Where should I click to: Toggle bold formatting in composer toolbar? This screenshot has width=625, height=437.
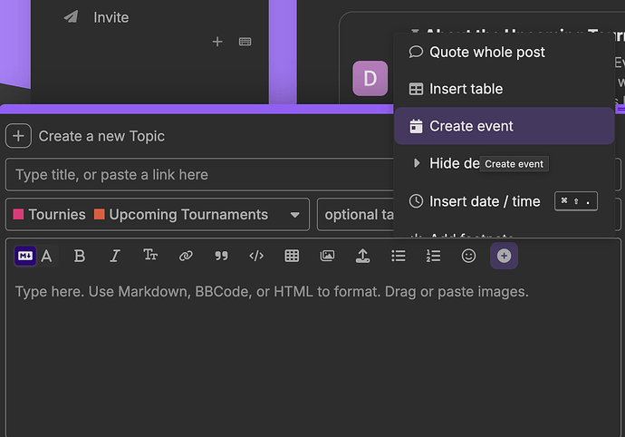pyautogui.click(x=80, y=257)
